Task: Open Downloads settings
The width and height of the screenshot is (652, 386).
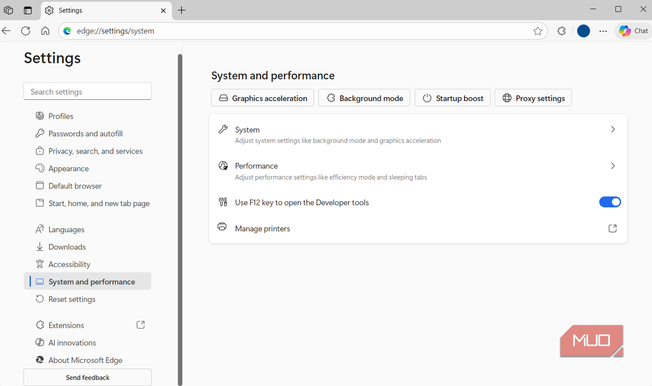Action: click(87, 247)
